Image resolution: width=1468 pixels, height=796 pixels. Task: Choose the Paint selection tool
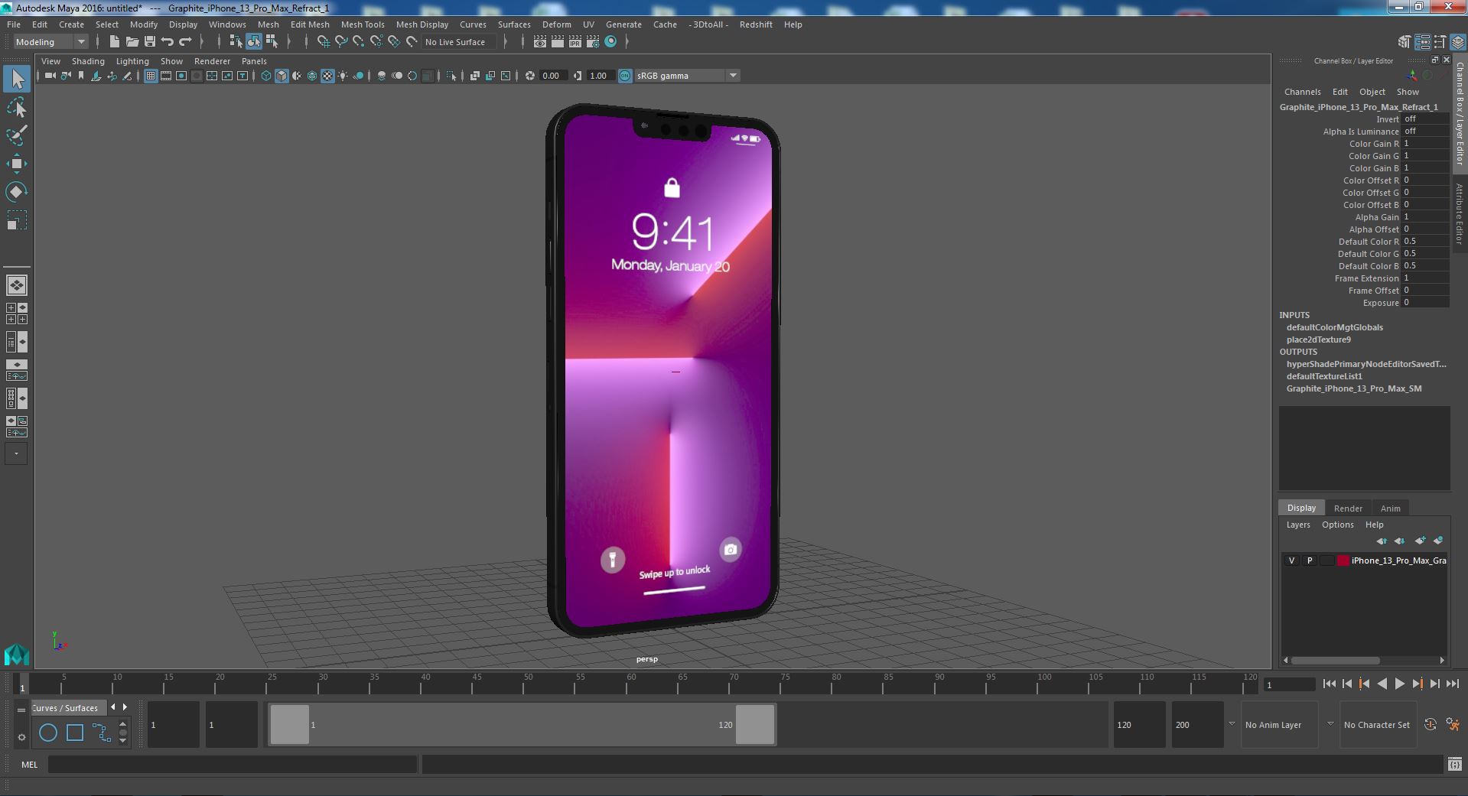click(x=17, y=135)
